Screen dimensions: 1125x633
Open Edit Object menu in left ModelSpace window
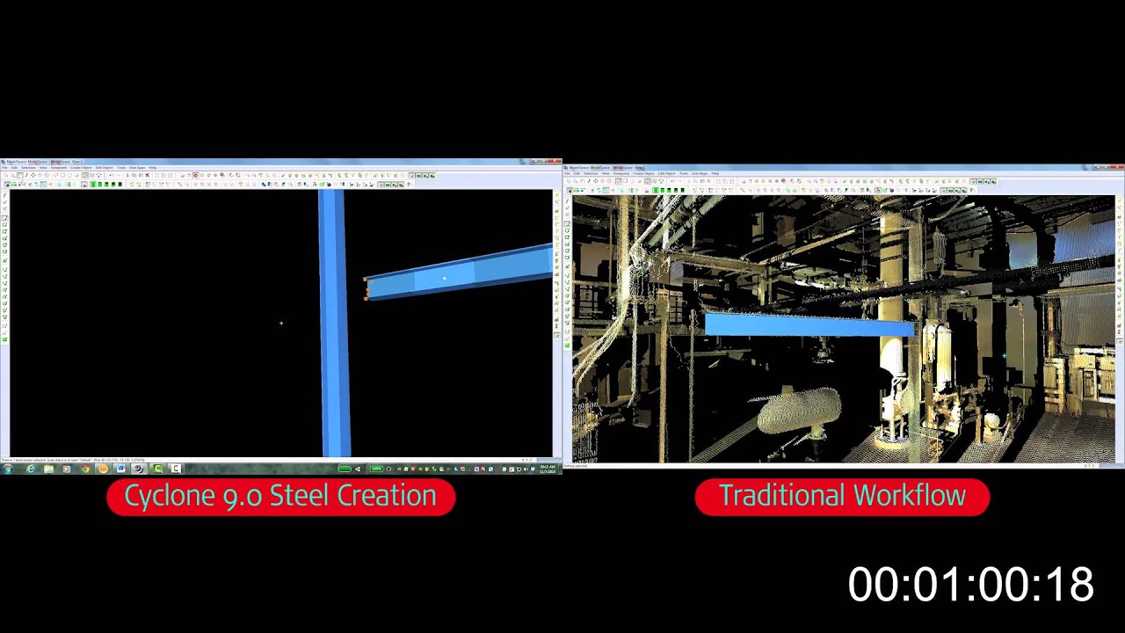(104, 168)
